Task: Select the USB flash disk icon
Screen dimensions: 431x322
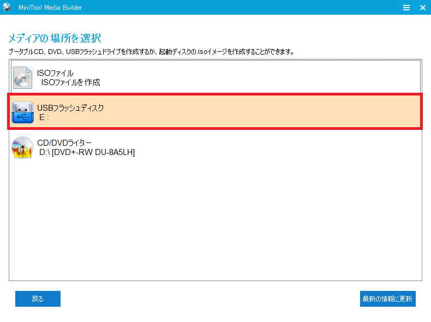Action: (x=22, y=112)
